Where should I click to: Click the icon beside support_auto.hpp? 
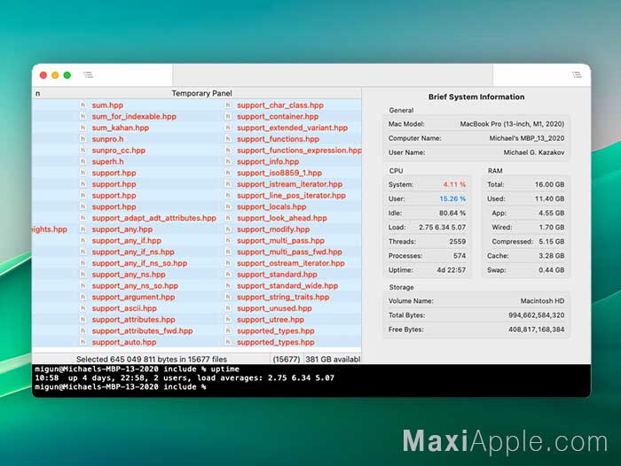coord(83,342)
